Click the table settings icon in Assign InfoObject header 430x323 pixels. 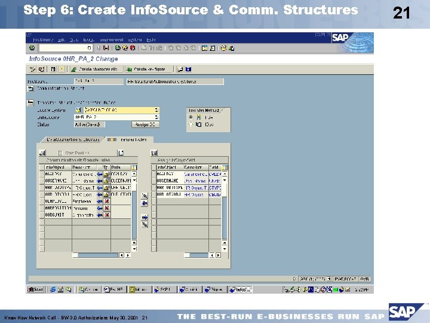pyautogui.click(x=225, y=167)
